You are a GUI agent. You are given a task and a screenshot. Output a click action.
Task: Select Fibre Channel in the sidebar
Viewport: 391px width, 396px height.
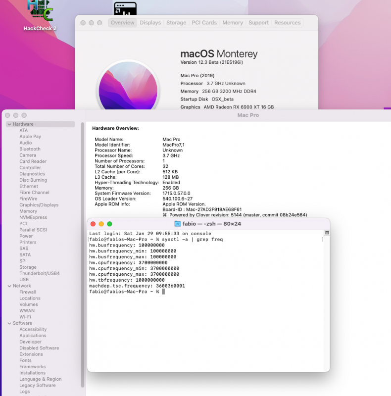click(x=34, y=193)
